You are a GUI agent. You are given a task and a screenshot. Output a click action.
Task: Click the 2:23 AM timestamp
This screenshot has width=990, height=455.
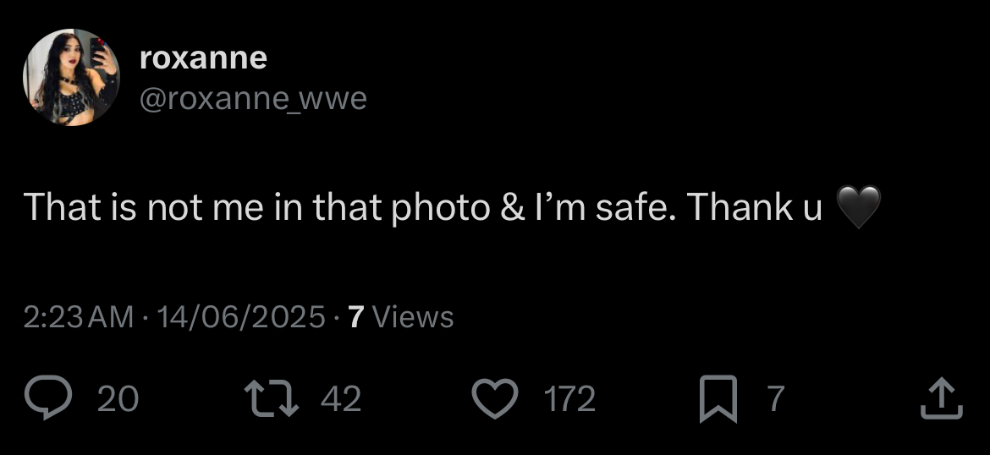(x=79, y=317)
